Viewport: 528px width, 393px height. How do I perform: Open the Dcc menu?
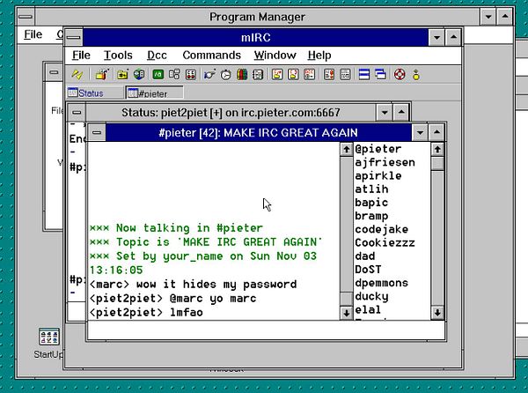(157, 56)
